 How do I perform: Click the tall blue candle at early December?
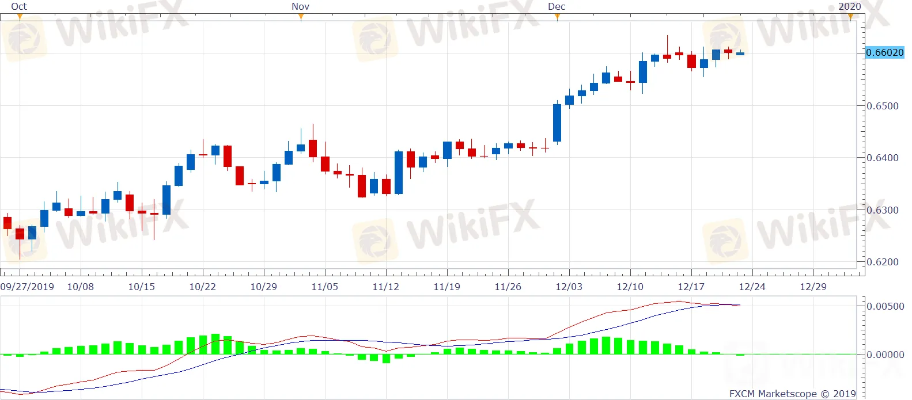click(557, 123)
